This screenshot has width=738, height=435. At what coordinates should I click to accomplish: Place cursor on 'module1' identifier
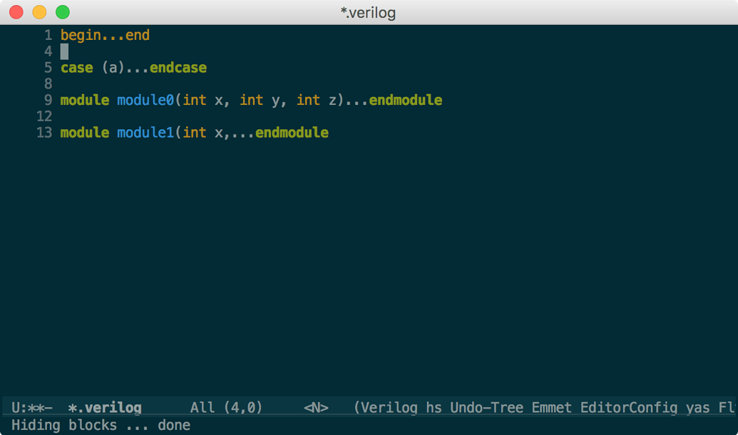point(145,133)
